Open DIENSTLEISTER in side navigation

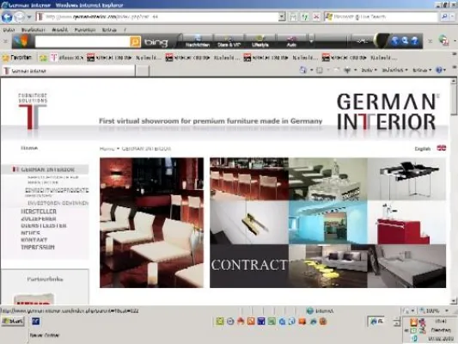click(x=44, y=225)
